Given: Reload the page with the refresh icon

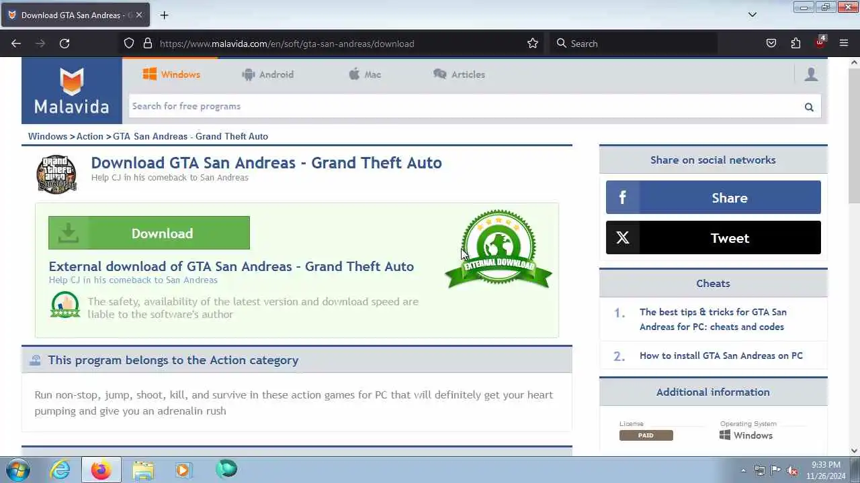Looking at the screenshot, I should point(64,44).
